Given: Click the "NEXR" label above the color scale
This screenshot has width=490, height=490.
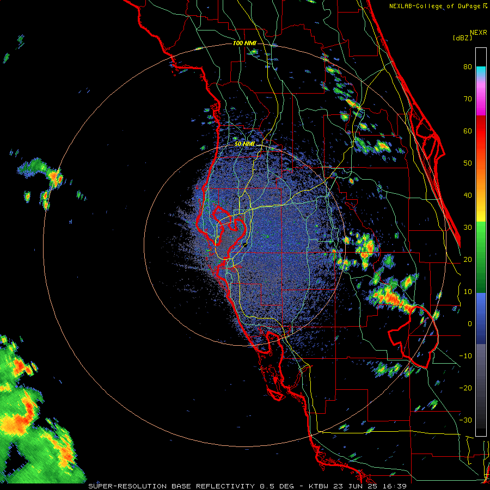Looking at the screenshot, I should tap(479, 33).
